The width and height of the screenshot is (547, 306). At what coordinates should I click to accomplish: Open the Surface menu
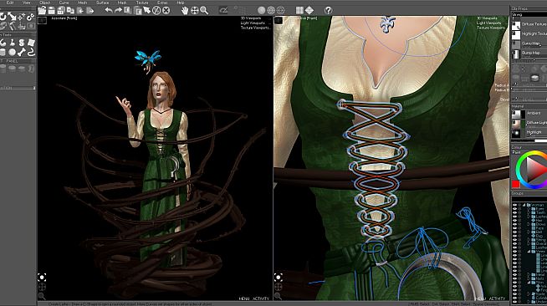point(103,3)
